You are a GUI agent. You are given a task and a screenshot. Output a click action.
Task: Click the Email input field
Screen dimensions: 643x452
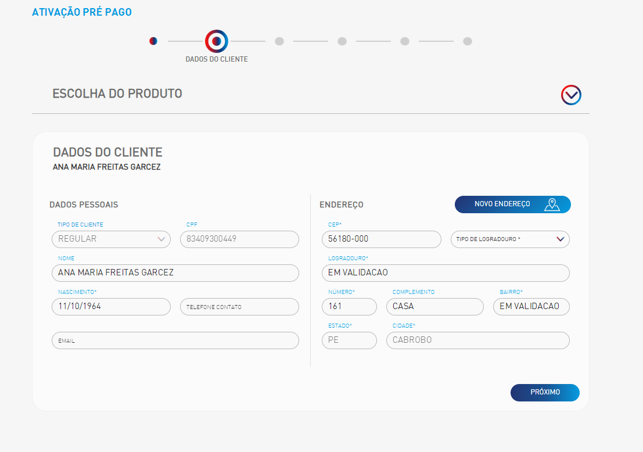coord(175,340)
